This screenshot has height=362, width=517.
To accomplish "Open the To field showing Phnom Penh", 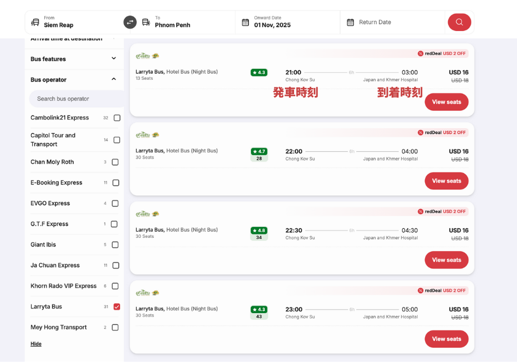I will click(x=183, y=22).
